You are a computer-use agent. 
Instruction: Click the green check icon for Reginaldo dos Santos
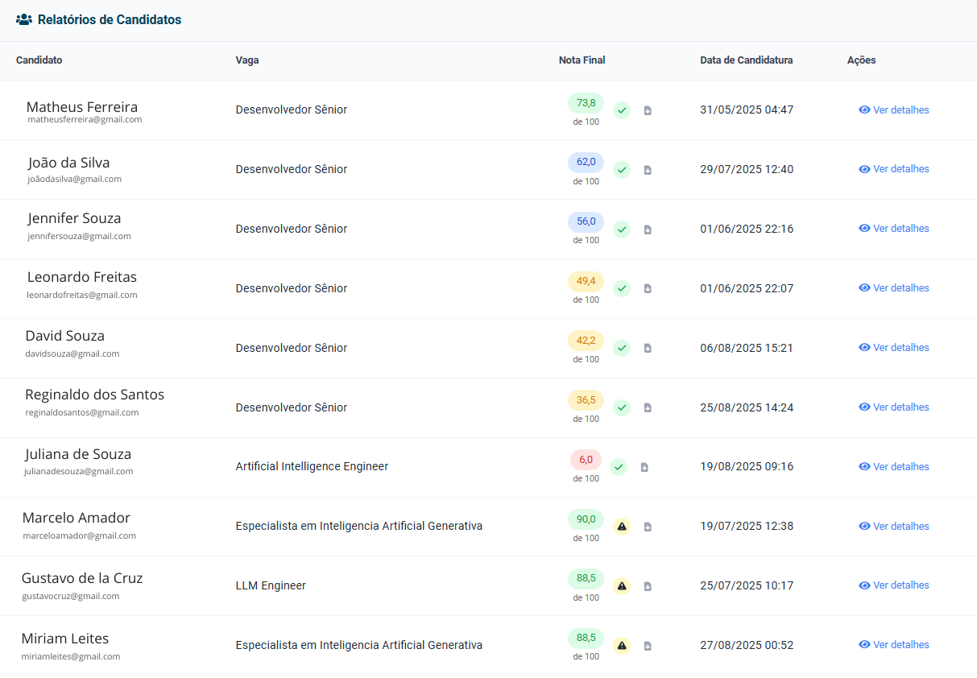coord(622,407)
